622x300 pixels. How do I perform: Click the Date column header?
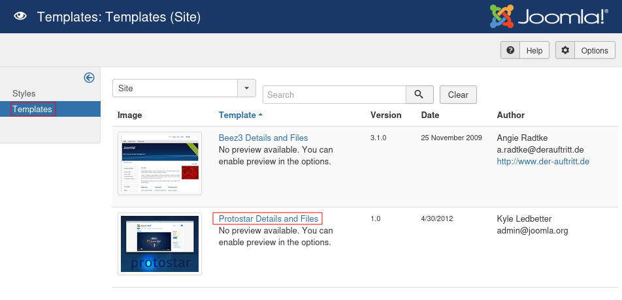[x=430, y=115]
